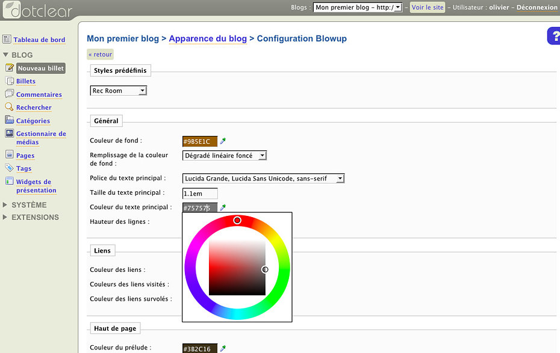Viewport: 560px width, 353px height.
Task: Click the Rechercher magnifier icon
Action: [10, 107]
